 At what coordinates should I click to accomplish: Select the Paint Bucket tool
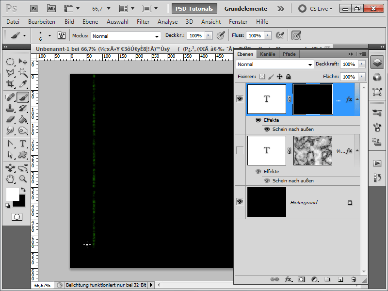coord(23,119)
